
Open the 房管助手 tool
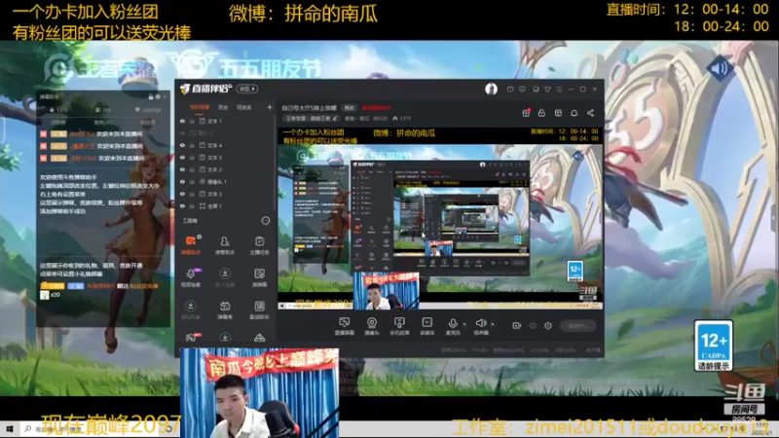pyautogui.click(x=225, y=245)
